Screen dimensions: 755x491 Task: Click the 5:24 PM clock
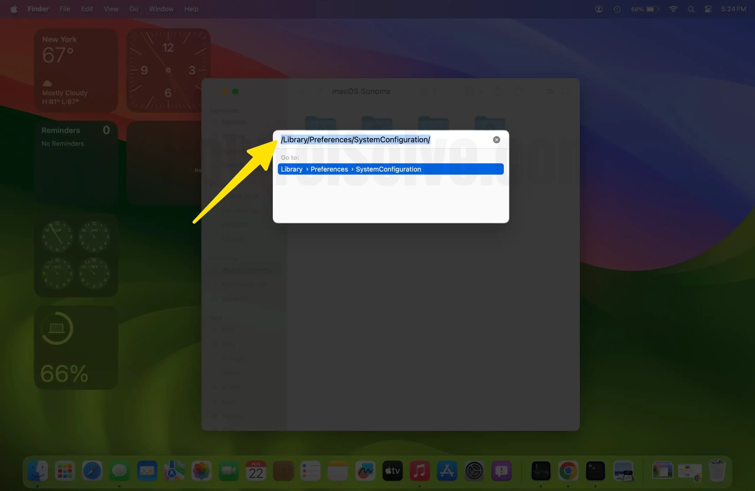(733, 9)
